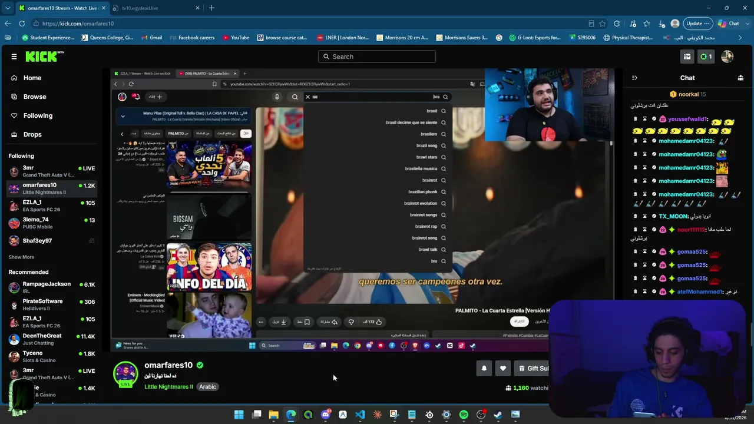Open Task View on the taskbar
Image resolution: width=754 pixels, height=424 pixels.
click(256, 415)
